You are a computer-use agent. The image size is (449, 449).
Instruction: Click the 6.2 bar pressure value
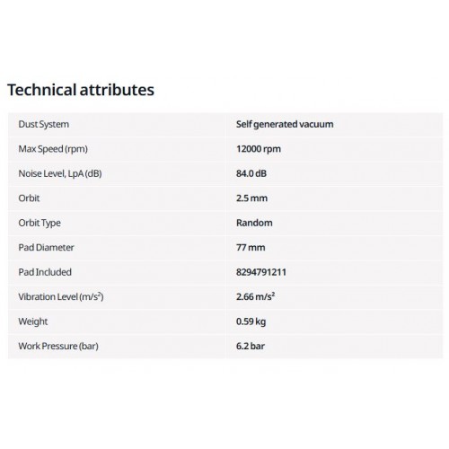coord(251,346)
